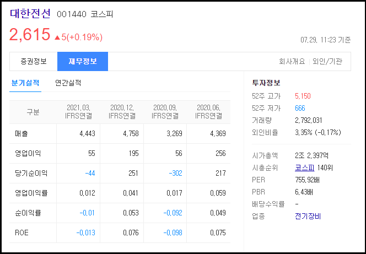Click the 52-week high value 5,150
This screenshot has width=366, height=254.
tap(303, 96)
